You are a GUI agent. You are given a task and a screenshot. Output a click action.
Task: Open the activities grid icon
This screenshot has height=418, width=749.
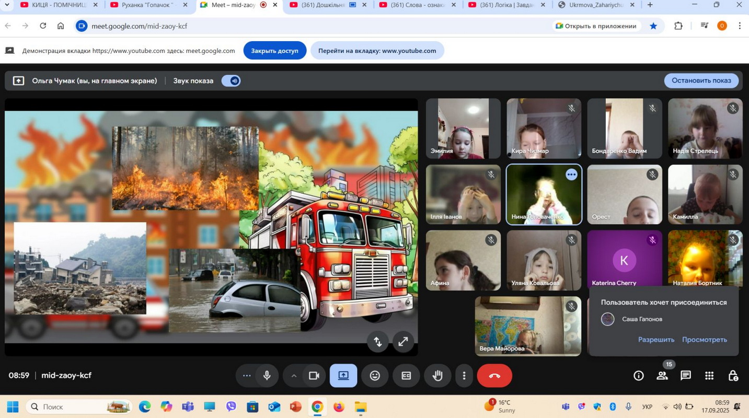tap(709, 376)
